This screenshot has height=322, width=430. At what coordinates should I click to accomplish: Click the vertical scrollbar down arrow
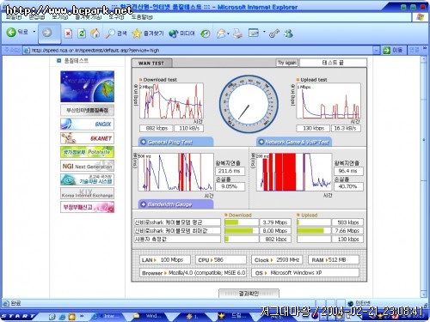[x=424, y=295]
